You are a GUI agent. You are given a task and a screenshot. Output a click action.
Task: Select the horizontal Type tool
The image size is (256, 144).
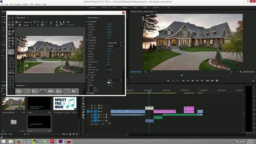(9, 22)
